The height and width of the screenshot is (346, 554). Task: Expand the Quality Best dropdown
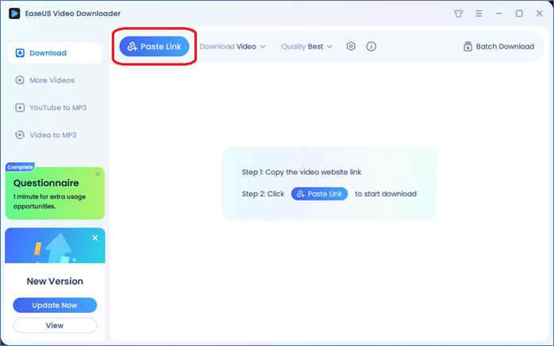point(306,46)
